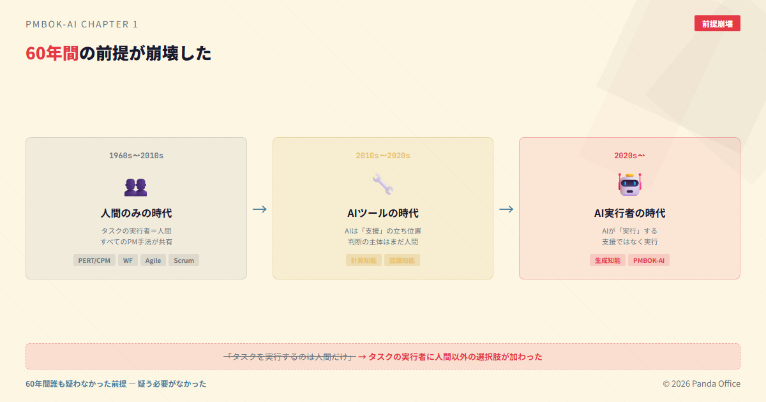The height and width of the screenshot is (402, 766).
Task: Select the PERT/CPM tag
Action: (94, 260)
